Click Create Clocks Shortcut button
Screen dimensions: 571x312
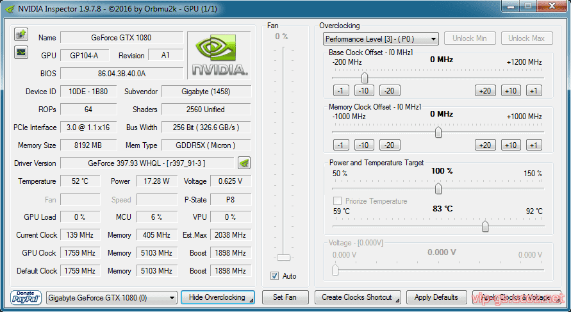(x=358, y=297)
